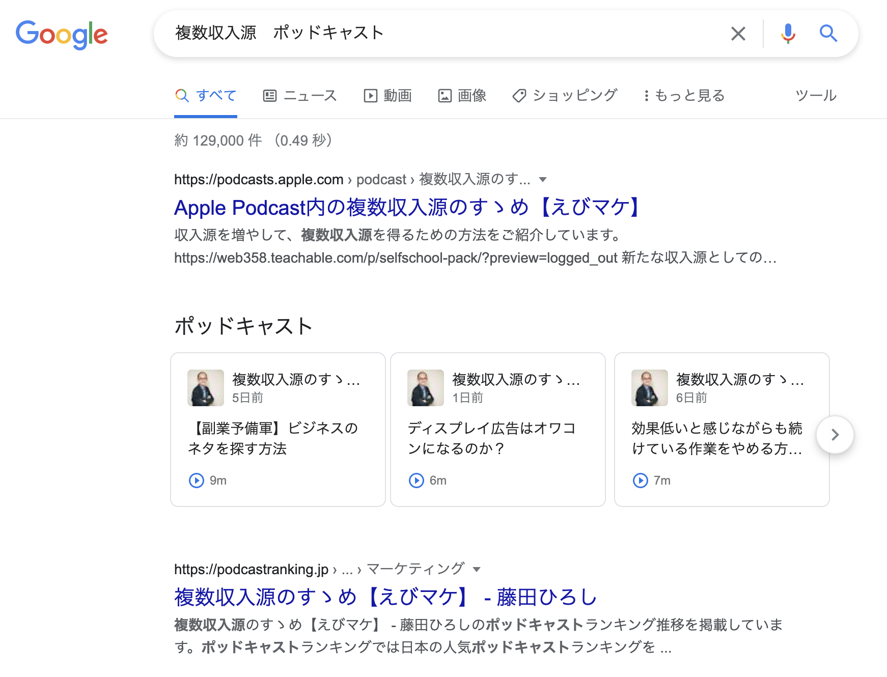Screen dimensions: 887x677
Task: Switch to ショッピング tab
Action: coord(565,95)
